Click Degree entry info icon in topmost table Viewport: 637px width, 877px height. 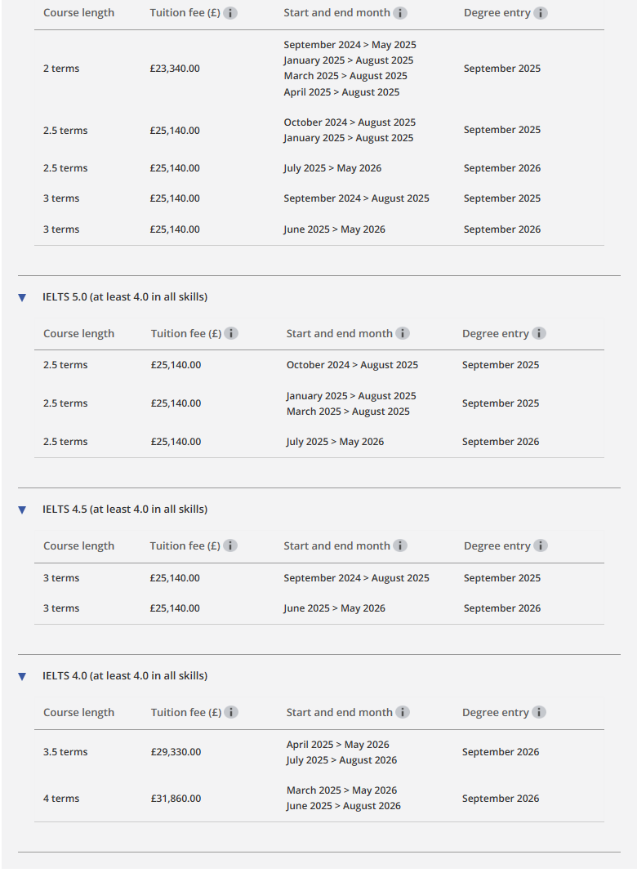pyautogui.click(x=541, y=13)
